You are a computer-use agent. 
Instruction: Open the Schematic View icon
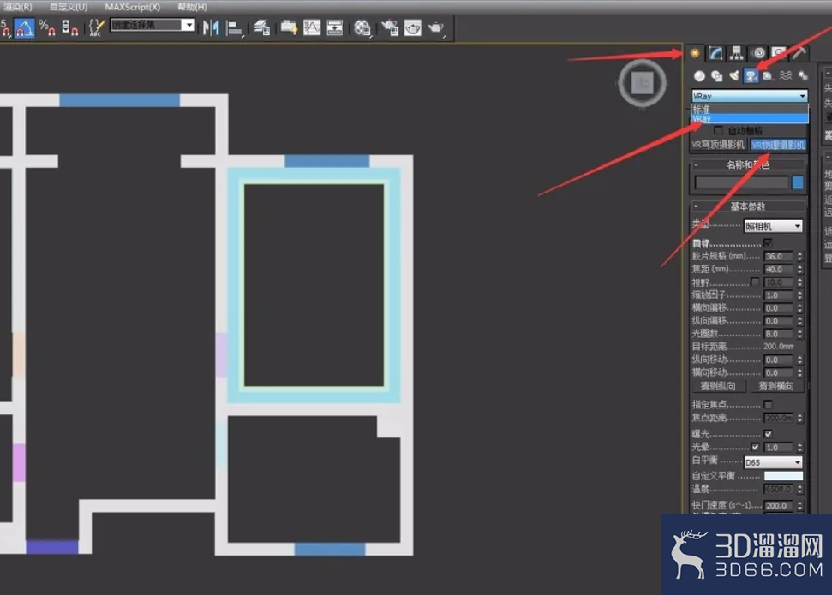click(335, 27)
